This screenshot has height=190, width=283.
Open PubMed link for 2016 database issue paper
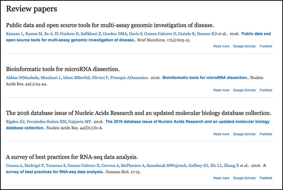pyautogui.click(x=266, y=134)
